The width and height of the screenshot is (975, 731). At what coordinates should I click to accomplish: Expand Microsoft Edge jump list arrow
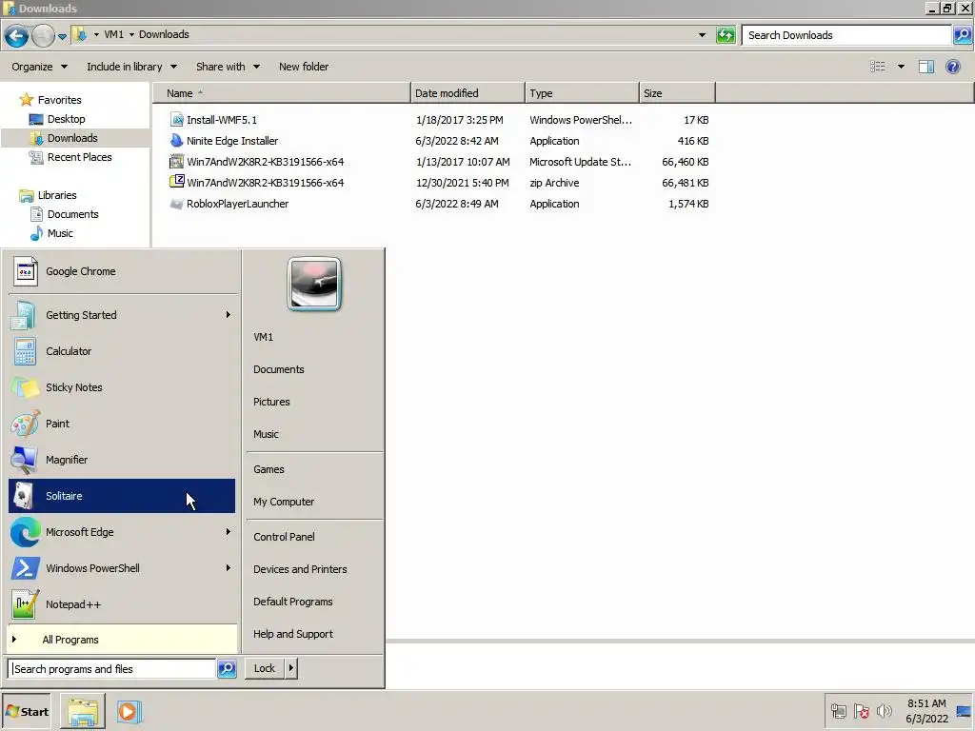[229, 532]
